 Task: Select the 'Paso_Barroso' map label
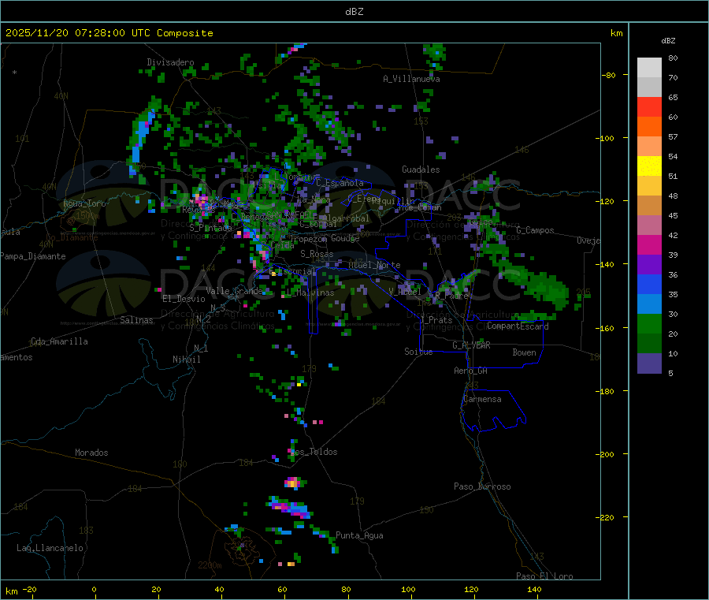tap(482, 486)
